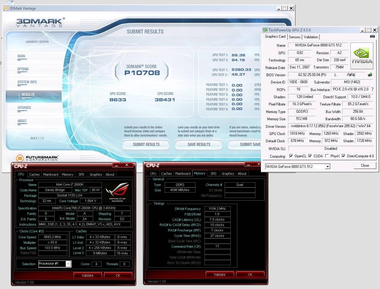Click the NVIDIA logo in GPU-Z
The width and height of the screenshot is (380, 289).
tap(362, 55)
